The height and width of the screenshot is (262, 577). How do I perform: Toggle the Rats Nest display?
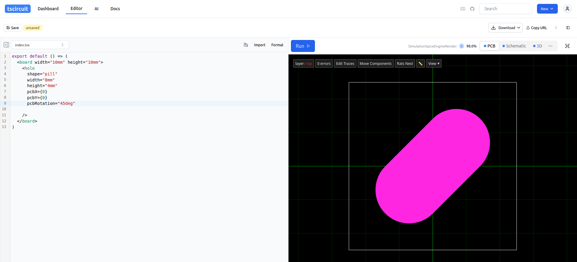pyautogui.click(x=405, y=63)
